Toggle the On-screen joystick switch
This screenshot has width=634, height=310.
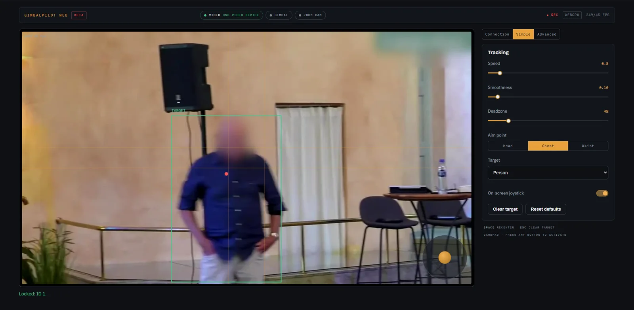(x=602, y=193)
